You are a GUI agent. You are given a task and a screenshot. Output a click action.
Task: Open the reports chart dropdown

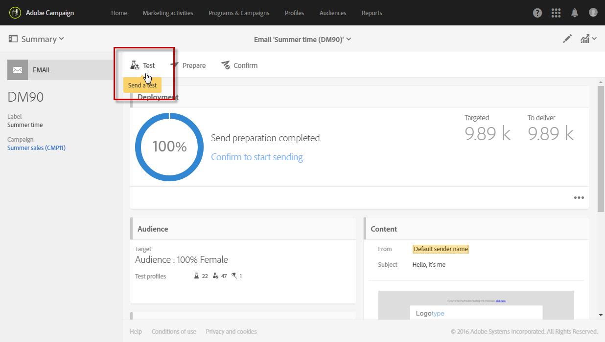click(x=588, y=39)
